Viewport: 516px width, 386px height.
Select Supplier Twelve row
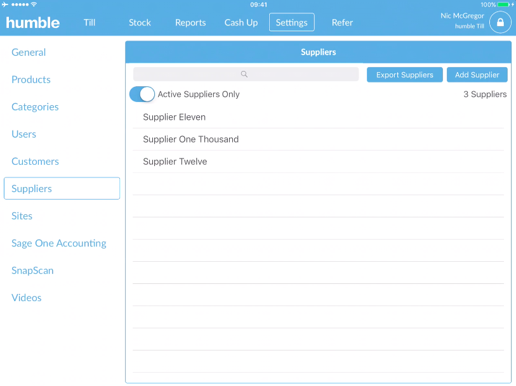pos(318,162)
